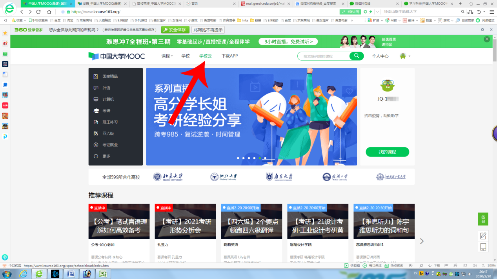
Task: Show next recommended courses with right chevron
Action: coord(422,241)
